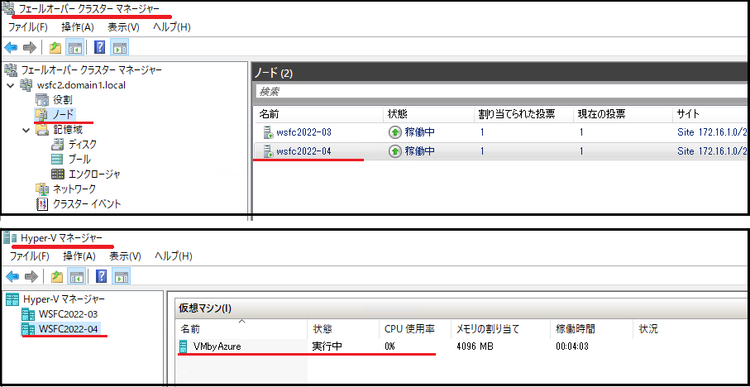Toggle action pane icon in Hyper-V Manager toolbar
This screenshot has height=387, width=750.
(122, 276)
